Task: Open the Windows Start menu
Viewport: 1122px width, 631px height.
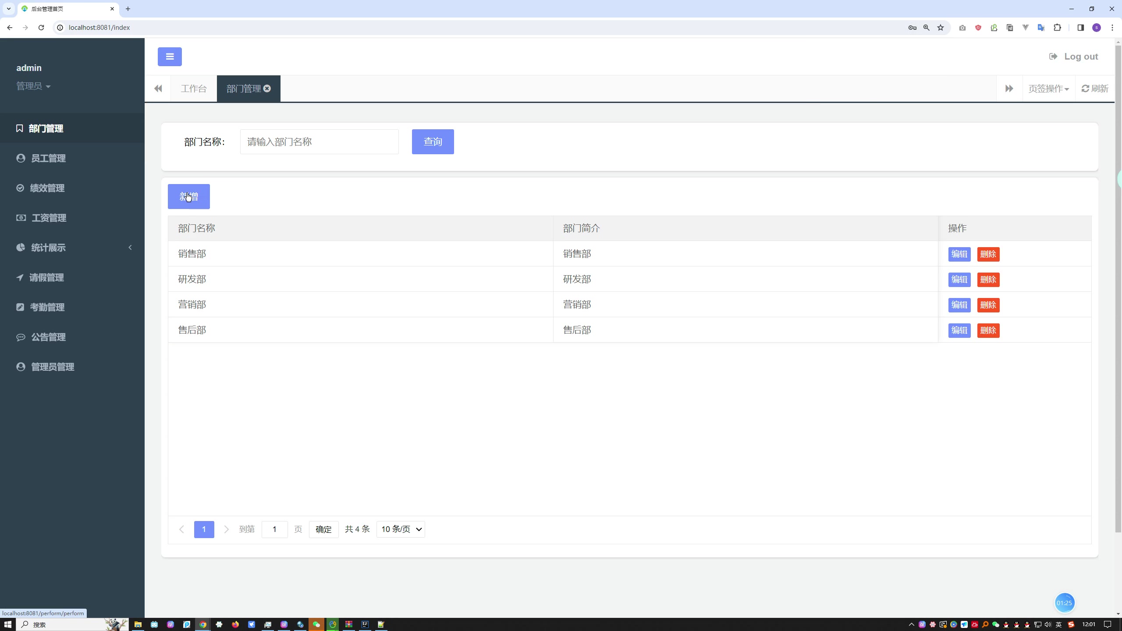Action: click(x=7, y=624)
